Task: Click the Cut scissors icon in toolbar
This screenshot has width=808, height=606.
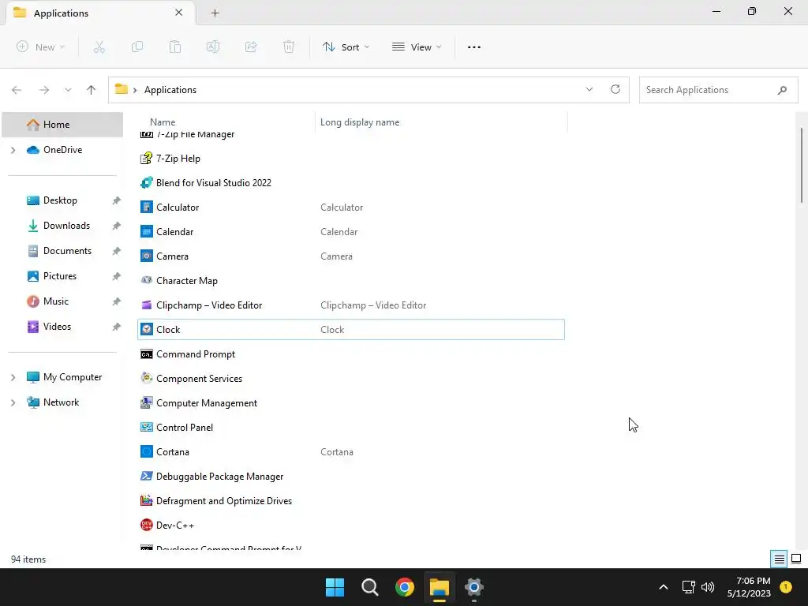Action: (99, 47)
